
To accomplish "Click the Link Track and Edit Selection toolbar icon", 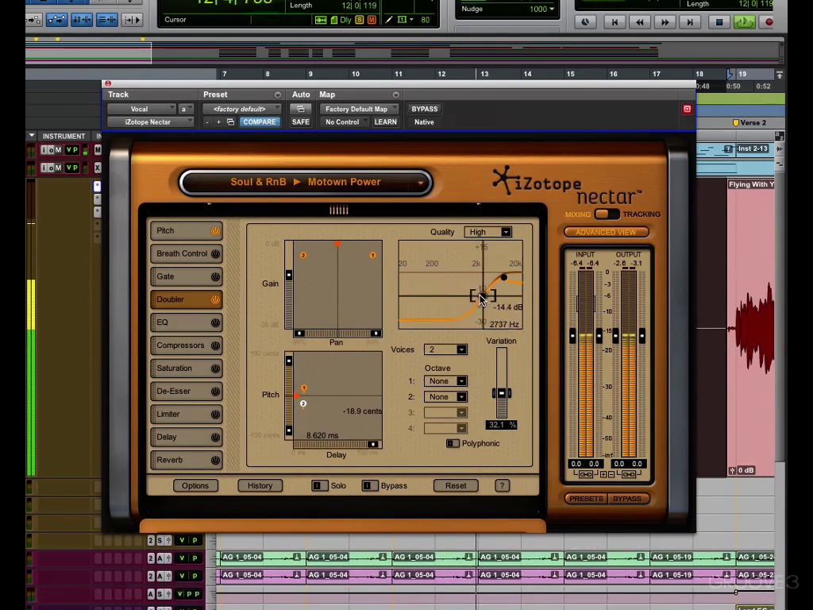I will coord(107,20).
